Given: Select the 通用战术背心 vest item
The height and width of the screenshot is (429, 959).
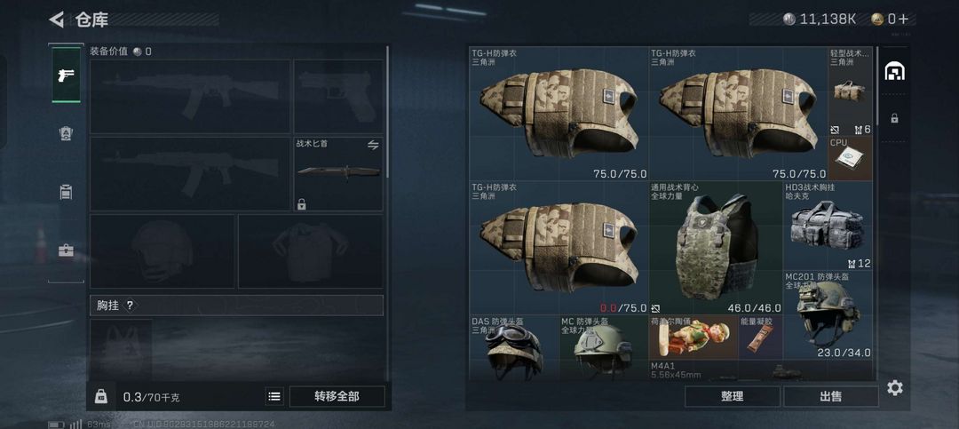Looking at the screenshot, I should pyautogui.click(x=717, y=248).
